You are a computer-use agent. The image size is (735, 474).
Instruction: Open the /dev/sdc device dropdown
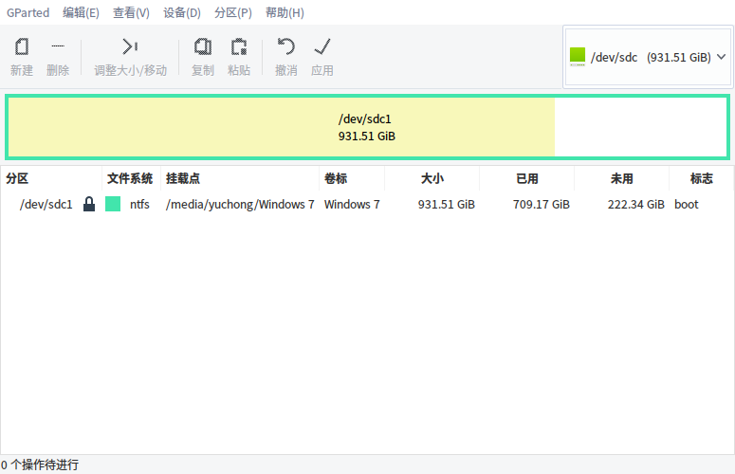click(648, 57)
